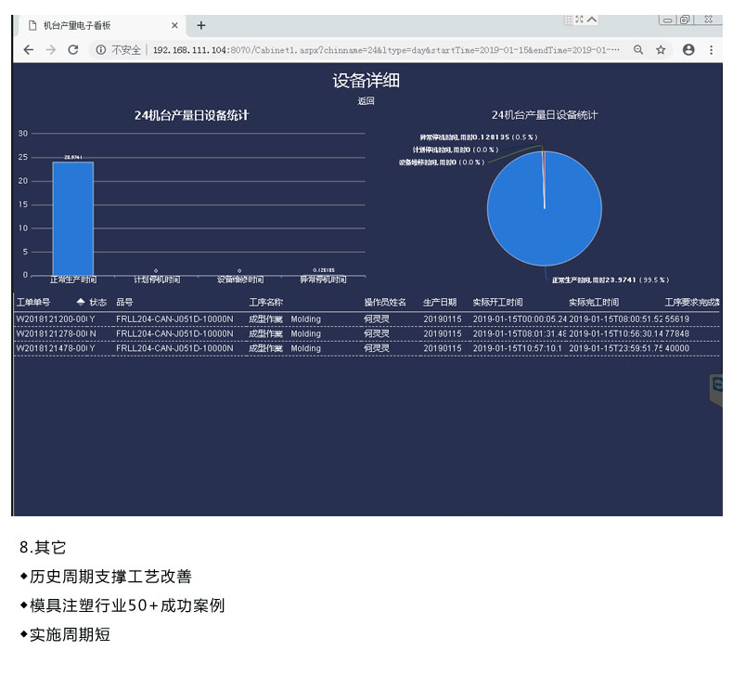The width and height of the screenshot is (733, 676).
Task: Open the user profile avatar icon
Action: pos(688,50)
